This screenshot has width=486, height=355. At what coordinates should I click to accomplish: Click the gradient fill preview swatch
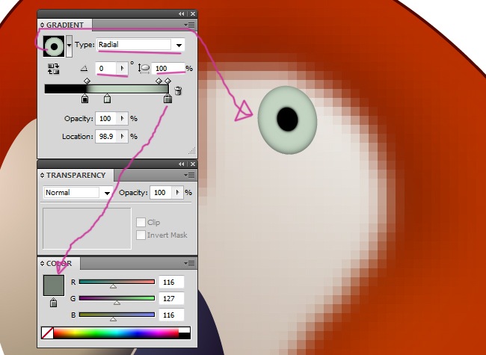[x=54, y=46]
